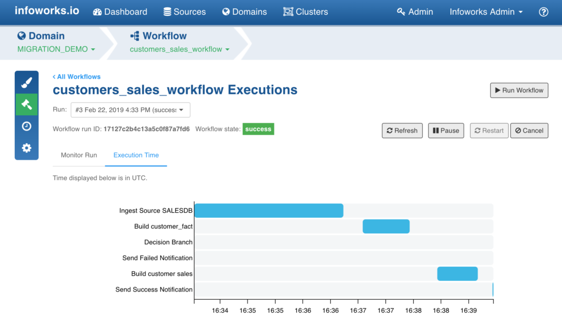Select the design/palette icon in the sidebar
Screen dimensions: 562x326
tap(26, 82)
